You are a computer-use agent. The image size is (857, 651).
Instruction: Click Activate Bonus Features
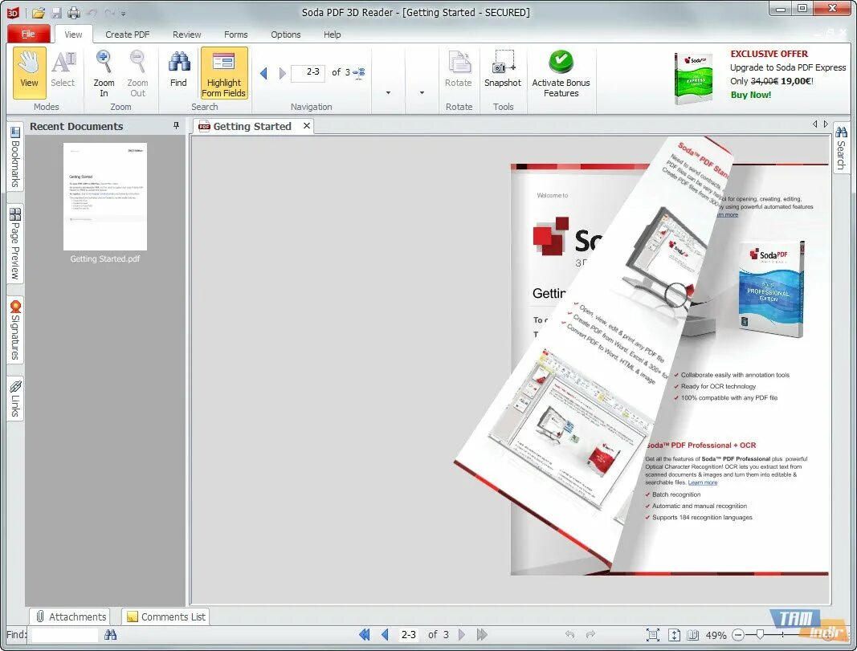pyautogui.click(x=561, y=72)
